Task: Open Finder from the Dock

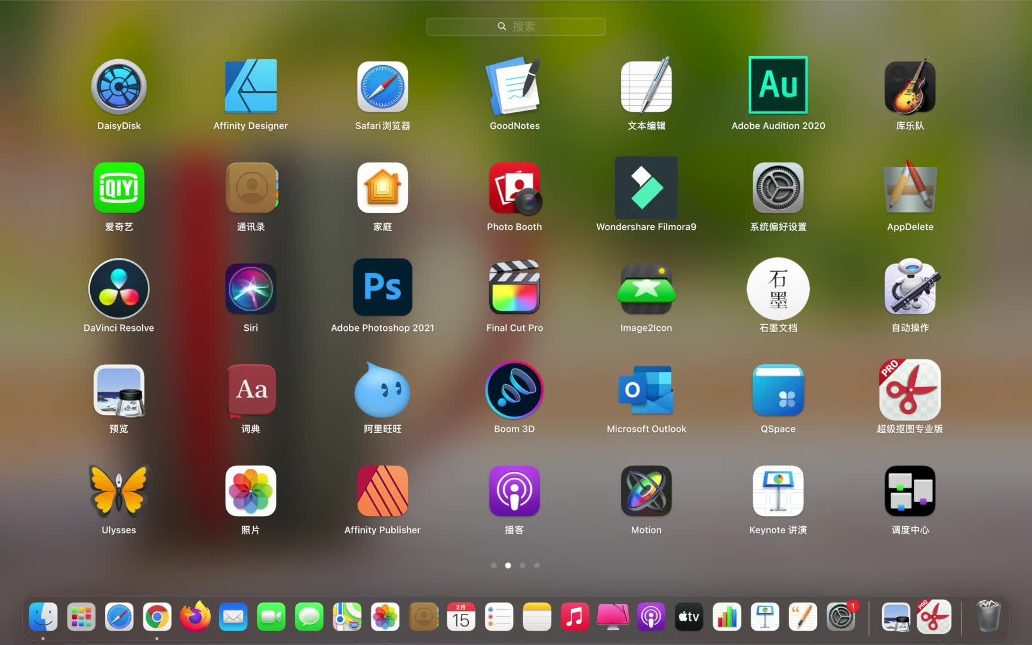Action: (43, 616)
